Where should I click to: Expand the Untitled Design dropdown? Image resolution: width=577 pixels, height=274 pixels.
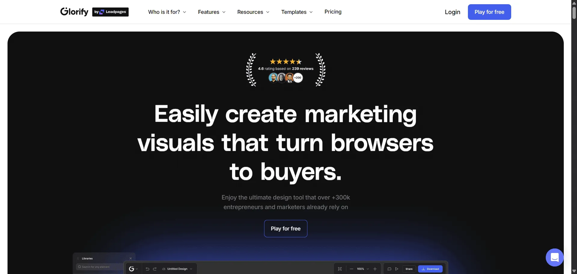(191, 269)
